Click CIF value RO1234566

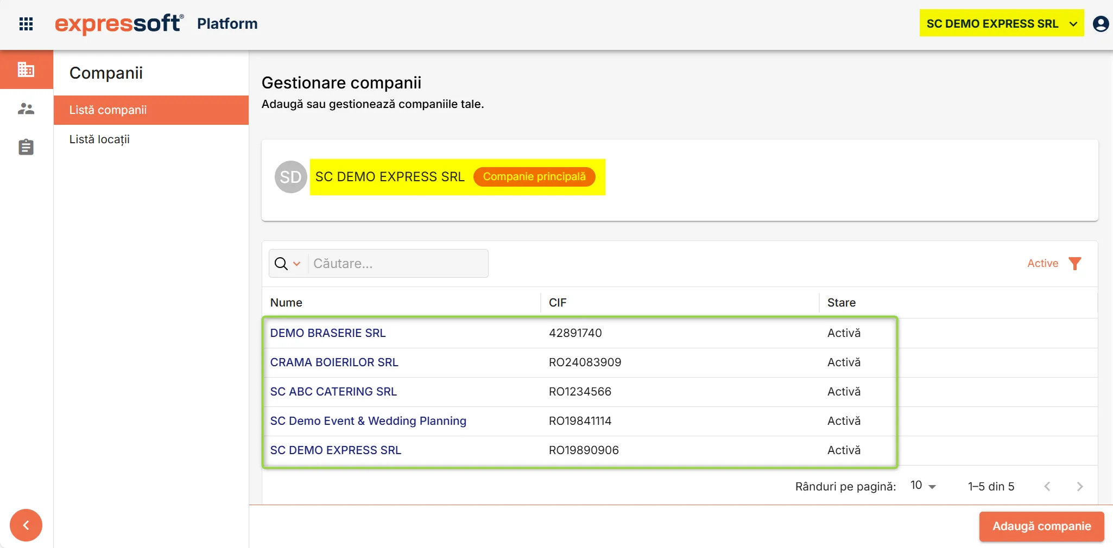(580, 392)
